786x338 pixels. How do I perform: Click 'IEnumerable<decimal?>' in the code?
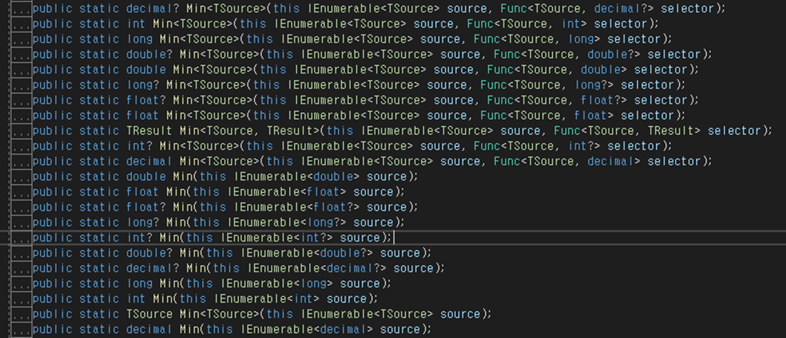(x=317, y=268)
